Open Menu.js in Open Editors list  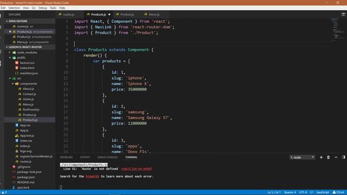click(x=22, y=42)
